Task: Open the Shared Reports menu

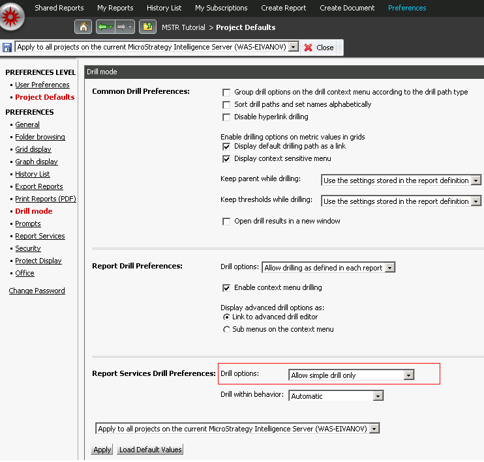Action: tap(59, 8)
